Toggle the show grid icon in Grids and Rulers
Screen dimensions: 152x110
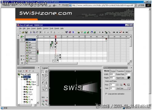(117, 85)
